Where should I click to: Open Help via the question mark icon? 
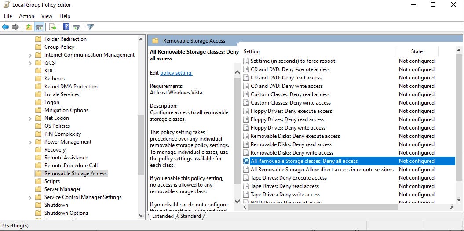[66, 27]
